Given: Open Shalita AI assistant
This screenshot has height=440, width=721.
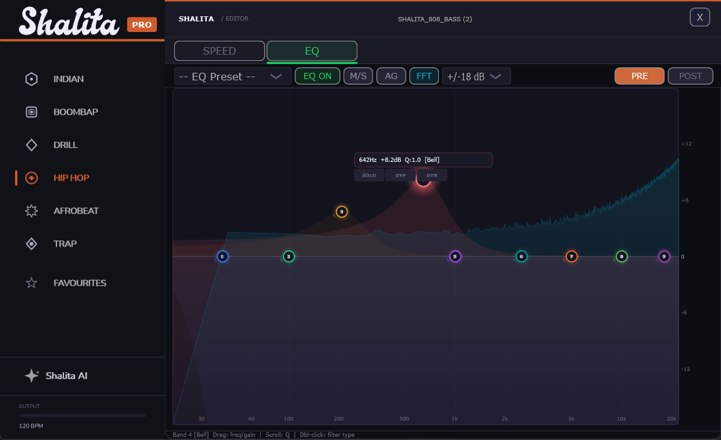Looking at the screenshot, I should tap(66, 375).
